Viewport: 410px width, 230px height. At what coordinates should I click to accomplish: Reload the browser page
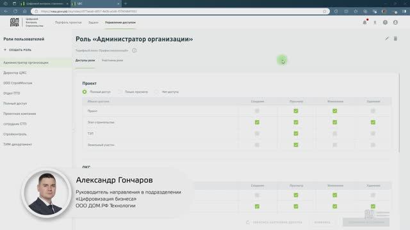pyautogui.click(x=15, y=11)
